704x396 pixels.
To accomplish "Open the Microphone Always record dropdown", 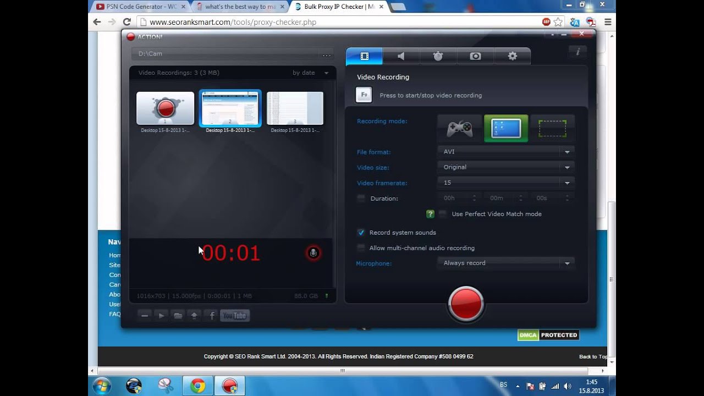I will pyautogui.click(x=506, y=263).
